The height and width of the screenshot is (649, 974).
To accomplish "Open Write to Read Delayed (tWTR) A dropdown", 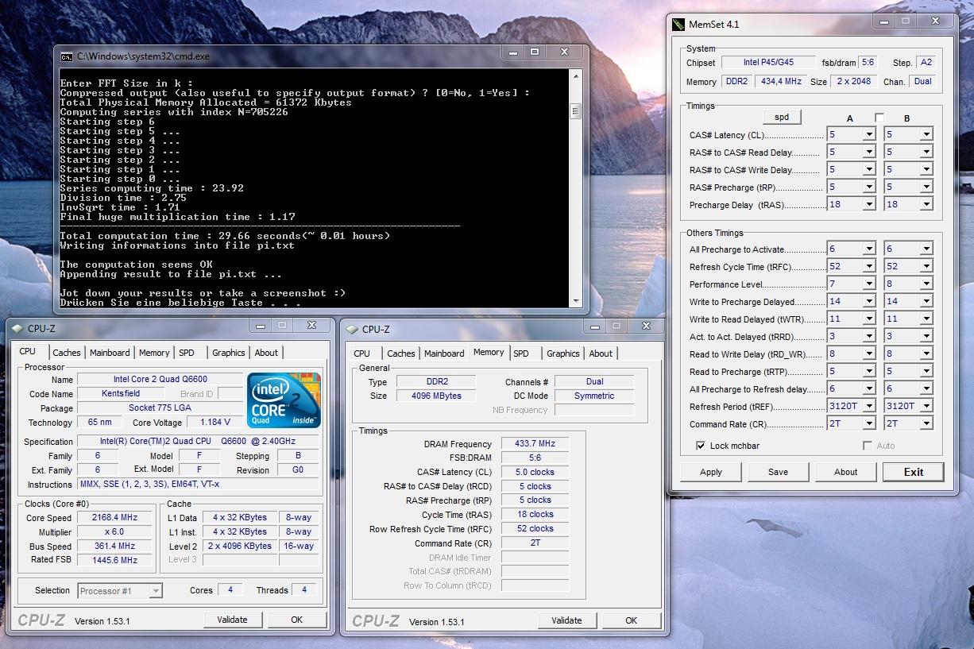I will coord(868,319).
